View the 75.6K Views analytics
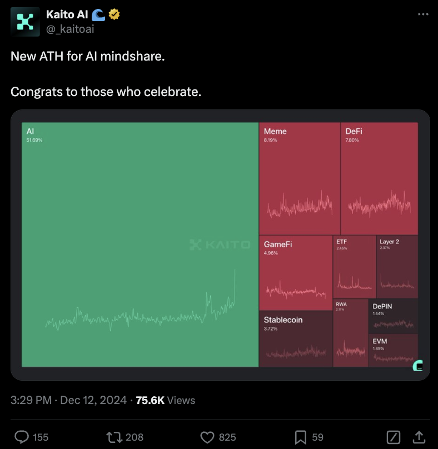The width and height of the screenshot is (438, 449). [165, 400]
